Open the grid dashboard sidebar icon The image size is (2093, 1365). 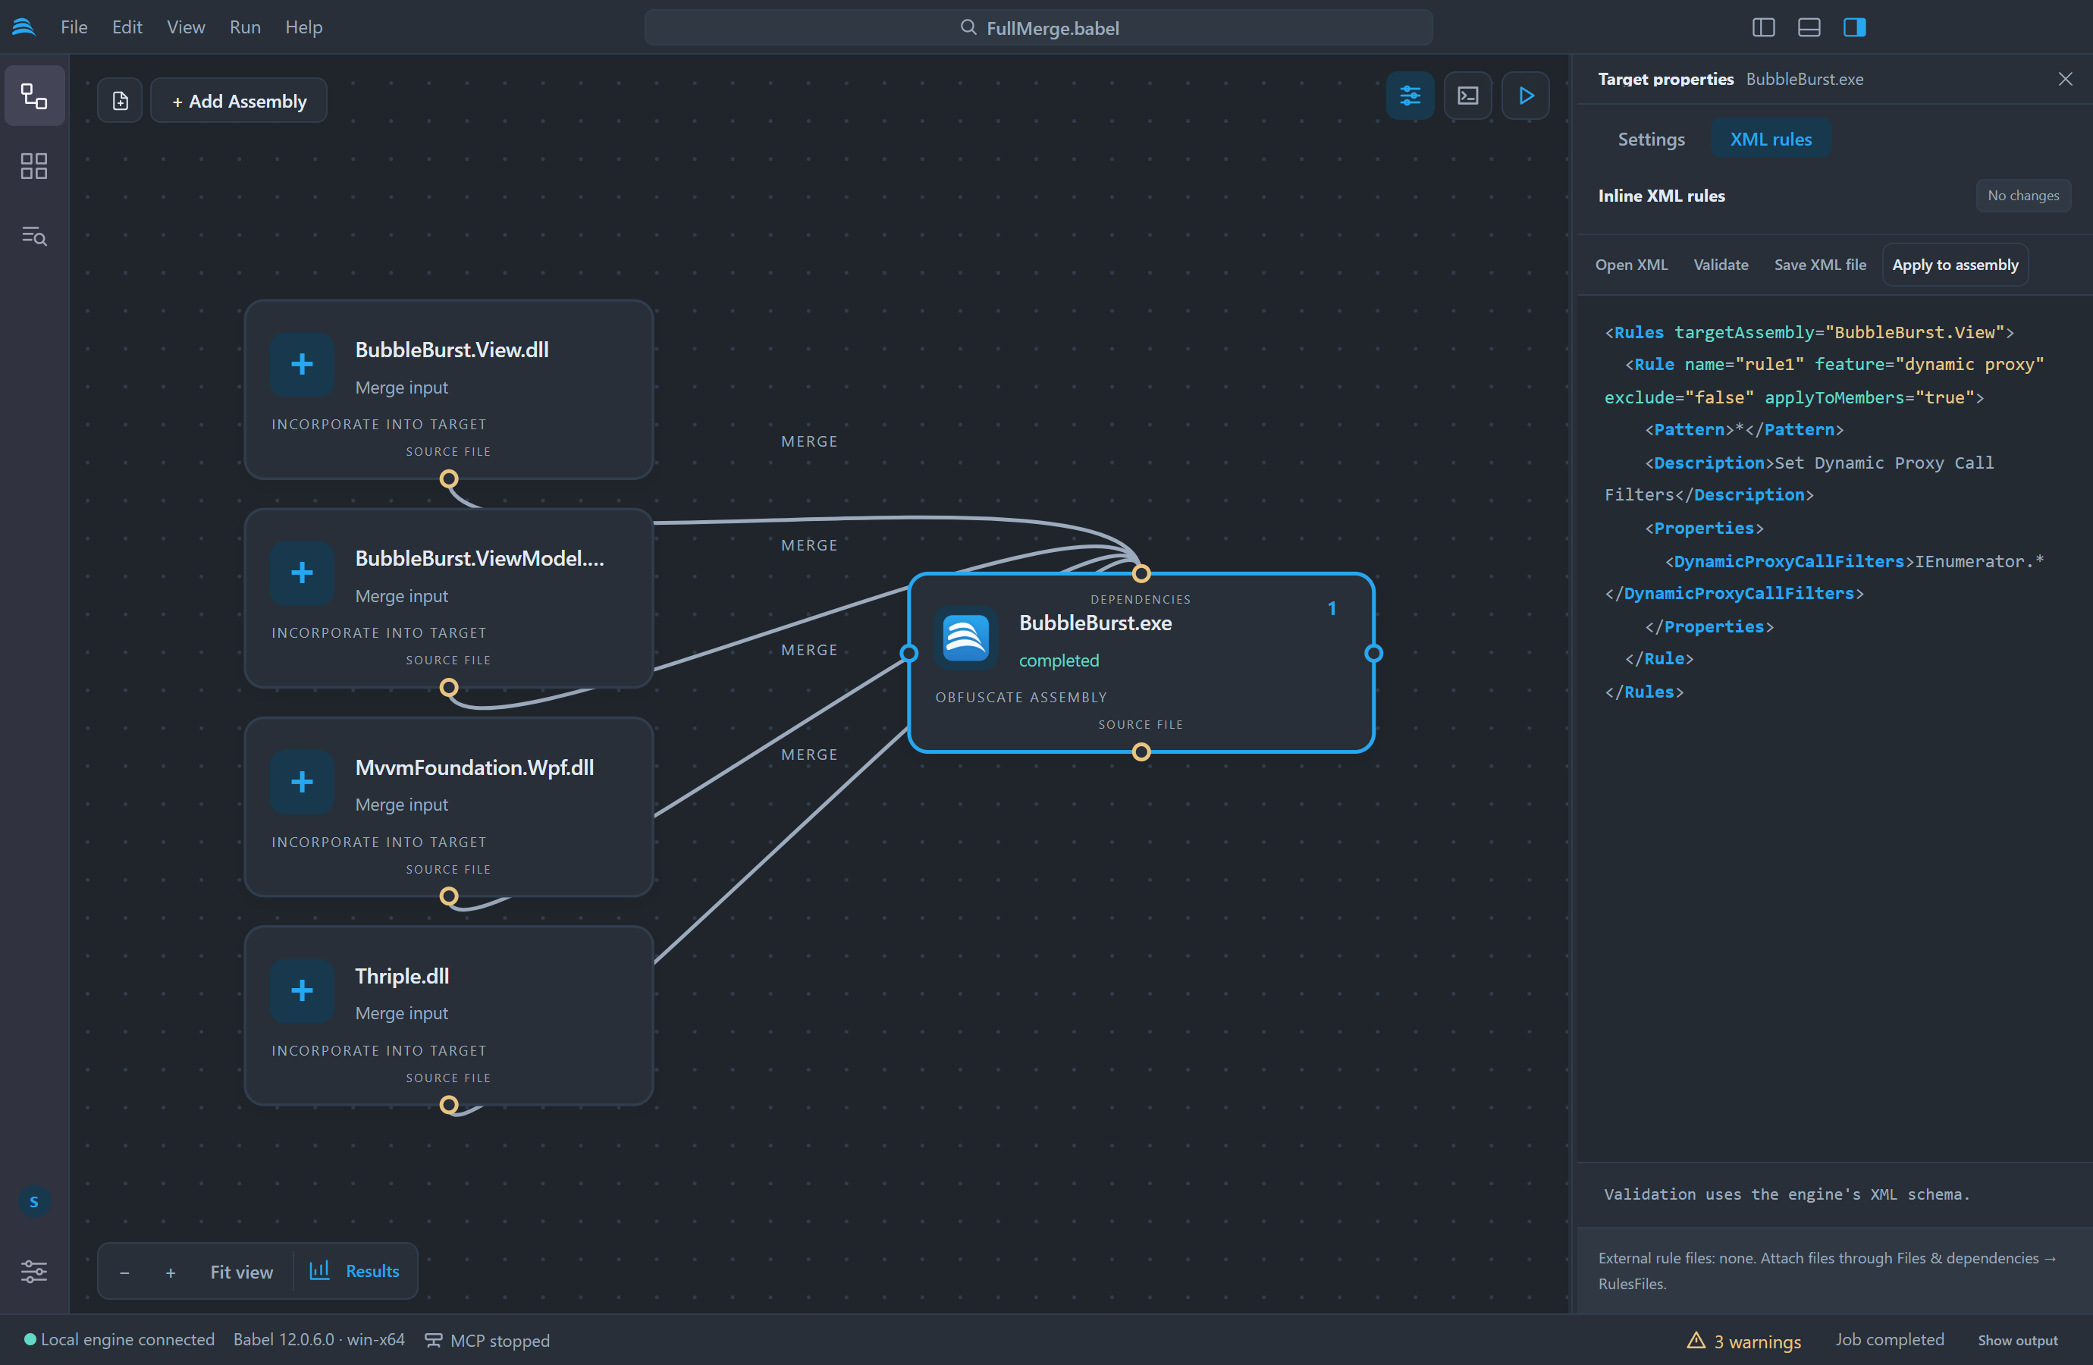[x=34, y=166]
